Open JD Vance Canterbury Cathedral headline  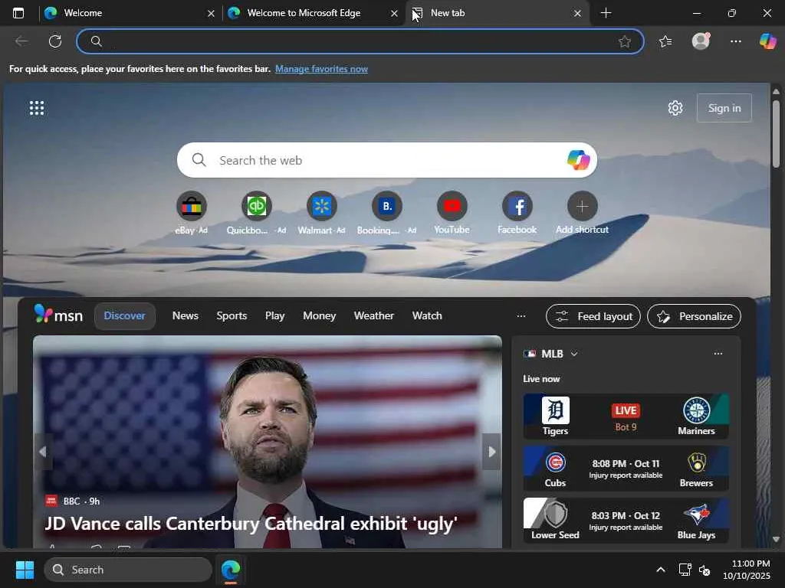[x=251, y=524]
